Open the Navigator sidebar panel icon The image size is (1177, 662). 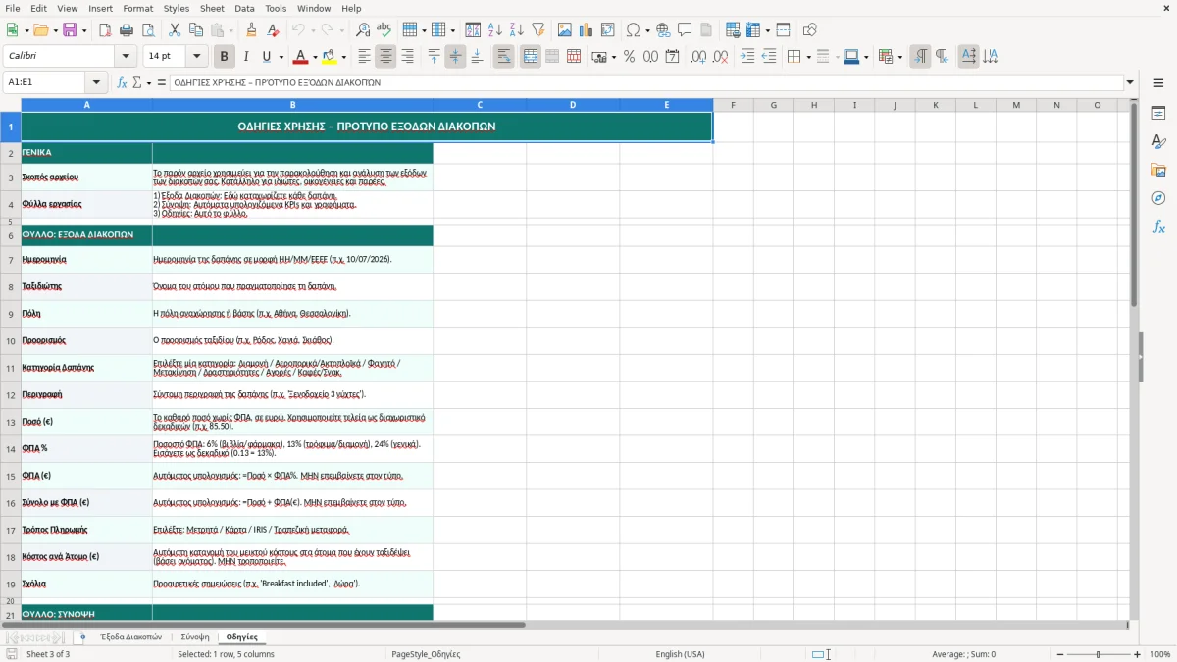point(1158,198)
